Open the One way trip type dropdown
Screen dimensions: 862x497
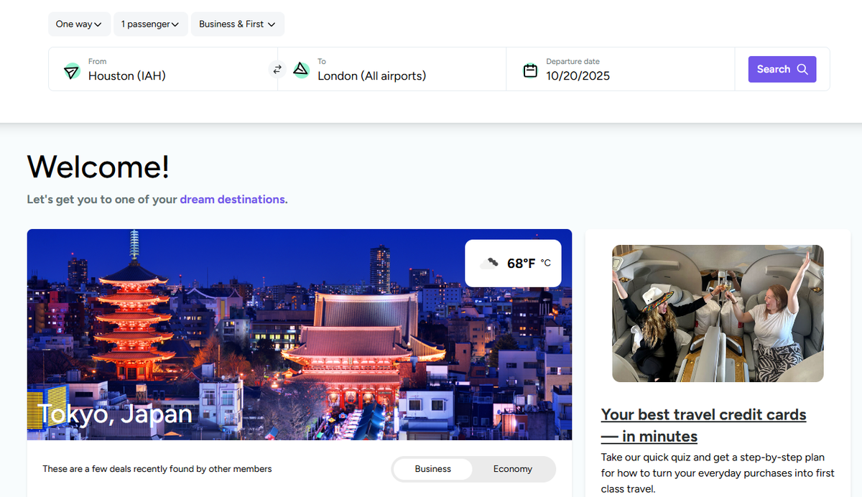(x=79, y=24)
